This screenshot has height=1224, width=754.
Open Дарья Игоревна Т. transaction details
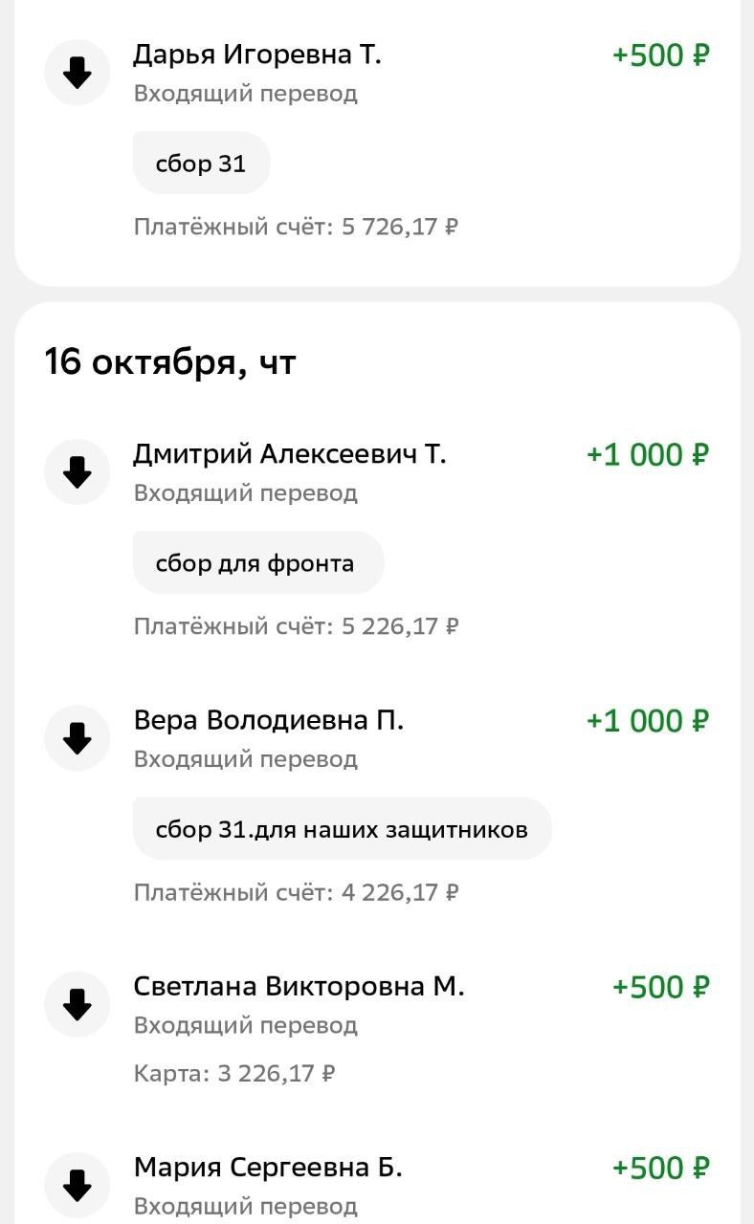[256, 55]
